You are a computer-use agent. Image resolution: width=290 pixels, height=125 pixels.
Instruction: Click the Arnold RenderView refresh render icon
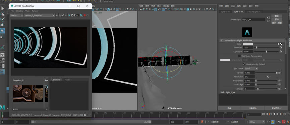coord(88,15)
